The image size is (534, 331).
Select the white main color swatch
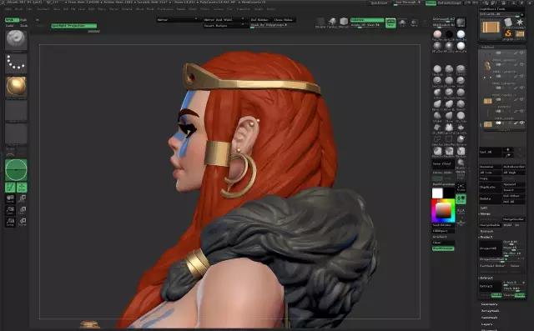point(437,193)
